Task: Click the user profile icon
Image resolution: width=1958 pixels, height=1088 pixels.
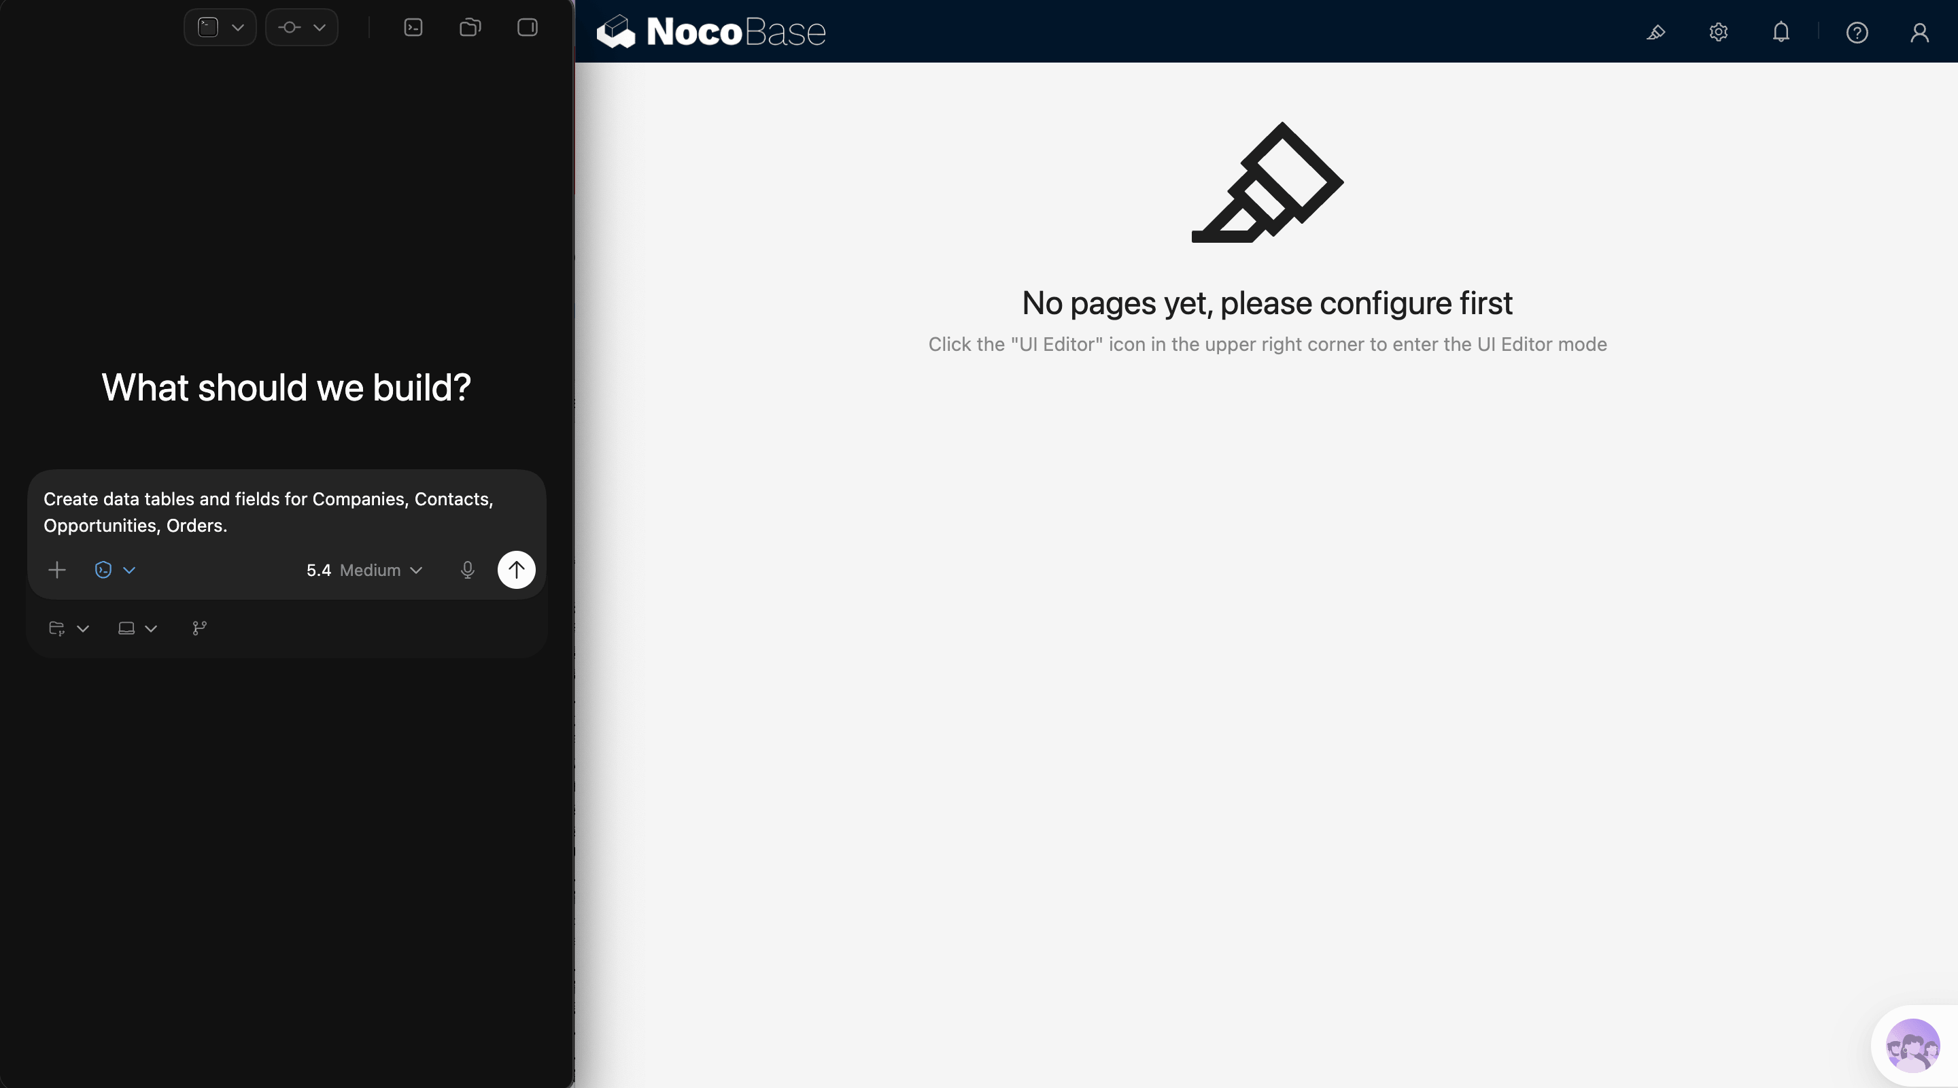Action: pos(1920,32)
